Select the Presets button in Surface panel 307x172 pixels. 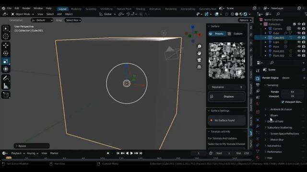[217, 34]
